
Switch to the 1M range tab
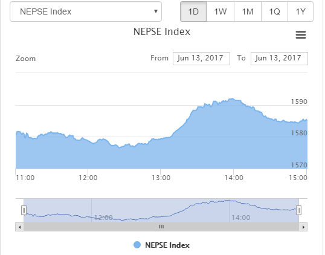click(248, 11)
